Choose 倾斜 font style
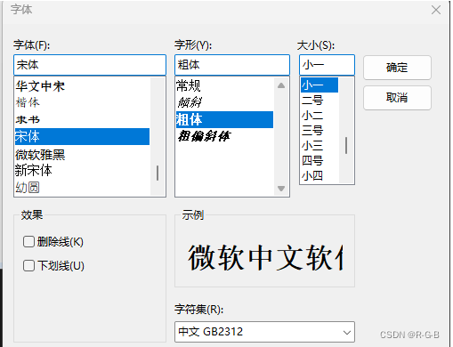The width and height of the screenshot is (453, 347). tap(224, 102)
